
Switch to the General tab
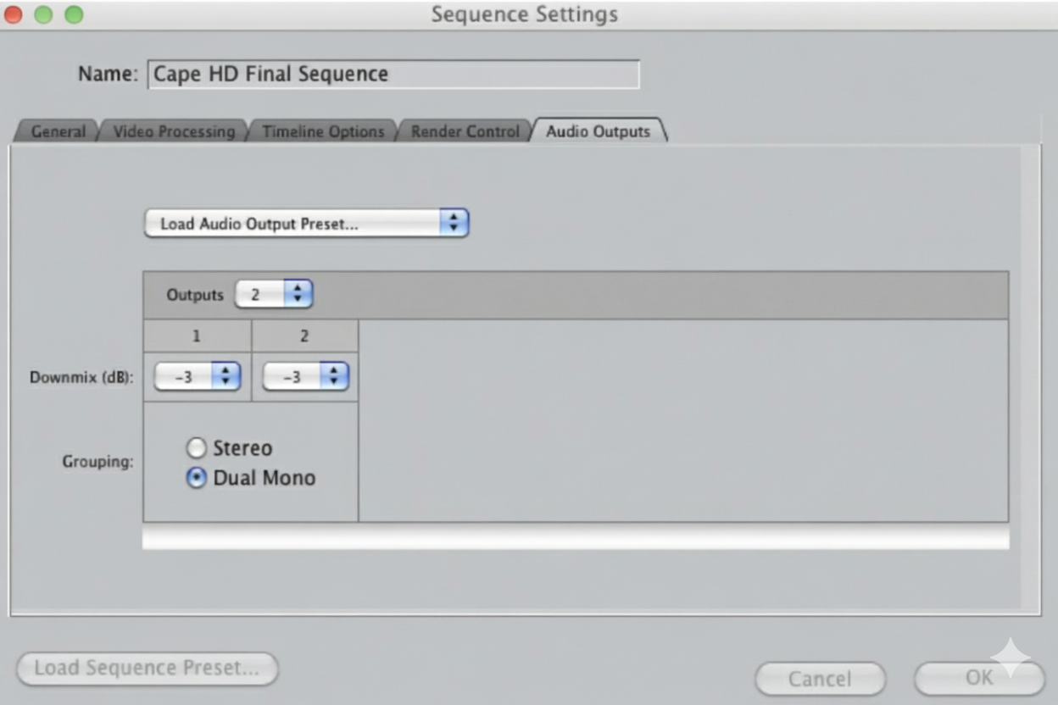[x=57, y=131]
